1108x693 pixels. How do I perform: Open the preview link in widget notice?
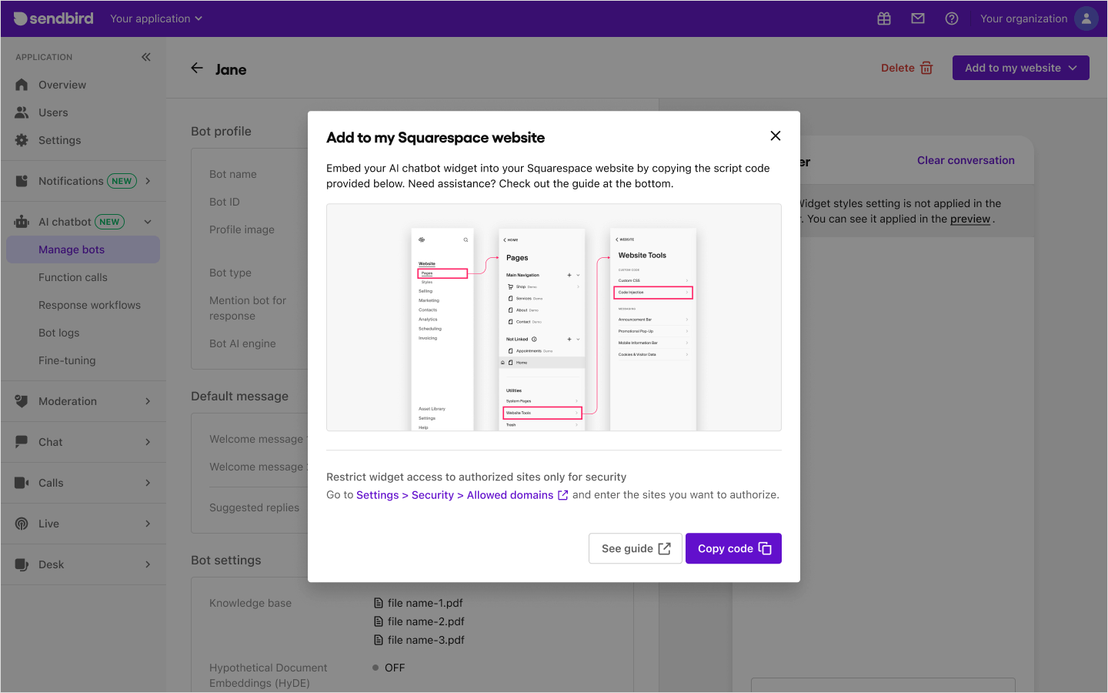970,219
